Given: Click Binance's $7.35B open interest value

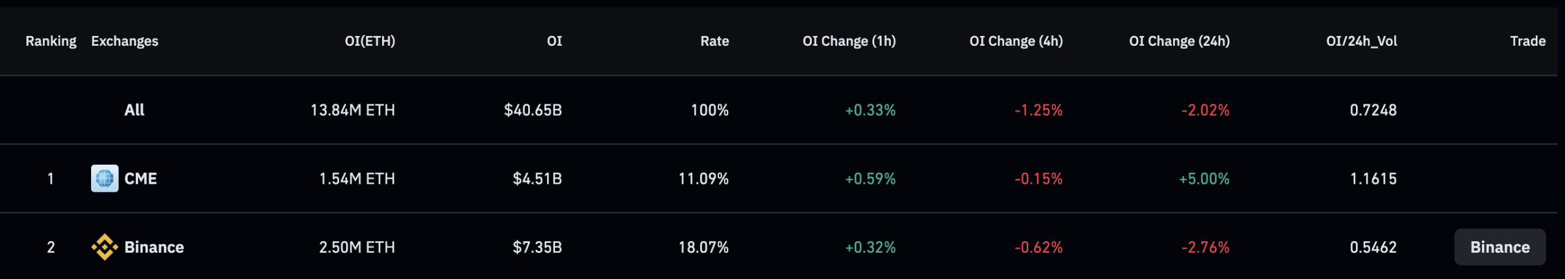Looking at the screenshot, I should tap(537, 247).
